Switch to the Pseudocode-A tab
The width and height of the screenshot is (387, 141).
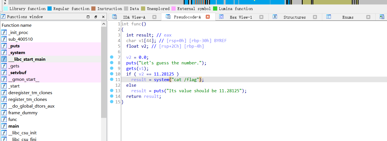(188, 17)
